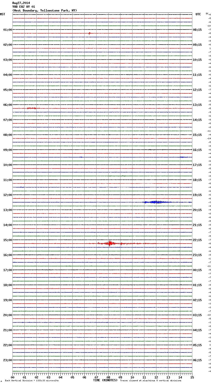212x384 pixels.
Task: Click the 00:15 UTC time label
Action: (x=197, y=270)
